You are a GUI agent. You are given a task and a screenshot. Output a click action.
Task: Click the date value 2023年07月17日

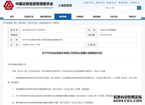point(106,35)
